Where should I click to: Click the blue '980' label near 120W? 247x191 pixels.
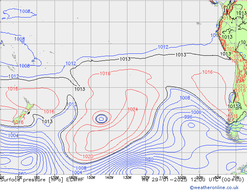click(149, 159)
